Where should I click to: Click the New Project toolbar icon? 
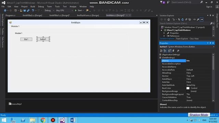tap(15, 11)
